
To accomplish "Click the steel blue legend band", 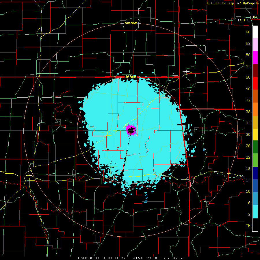I will 255,199.
